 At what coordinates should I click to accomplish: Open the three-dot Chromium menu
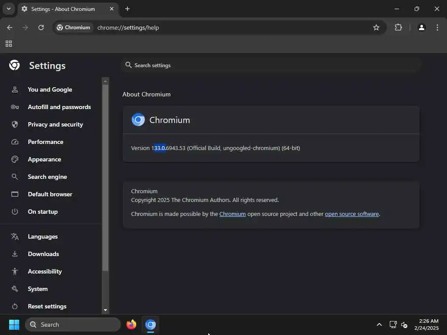[437, 27]
